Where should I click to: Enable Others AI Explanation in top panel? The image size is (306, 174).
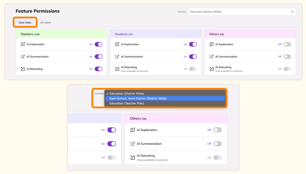tap(287, 44)
